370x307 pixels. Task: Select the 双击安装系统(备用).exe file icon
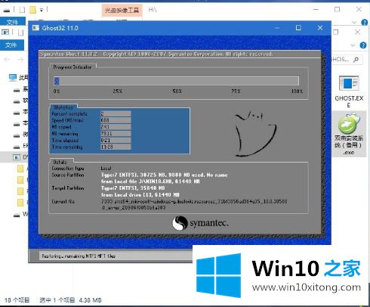[349, 134]
